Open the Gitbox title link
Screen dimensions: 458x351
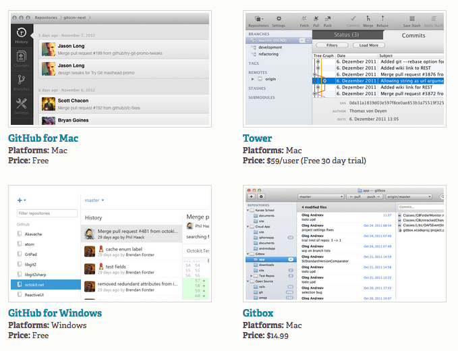click(258, 313)
